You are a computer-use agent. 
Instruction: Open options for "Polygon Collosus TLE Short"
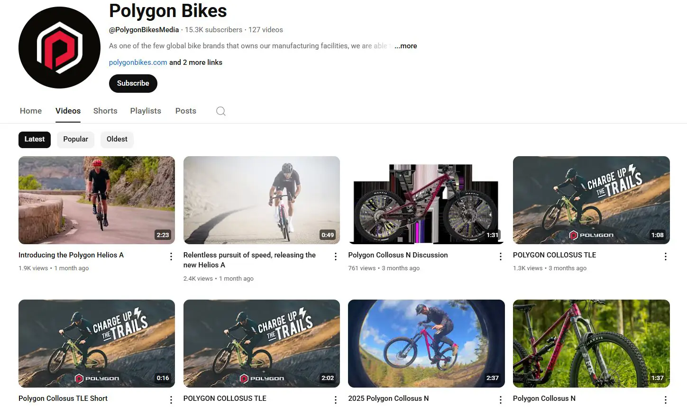(x=171, y=399)
